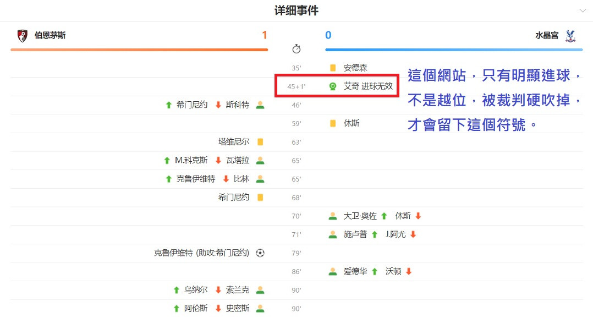The image size is (593, 323).
Task: Click red down arrow before 斯科特
Action: pos(218,105)
